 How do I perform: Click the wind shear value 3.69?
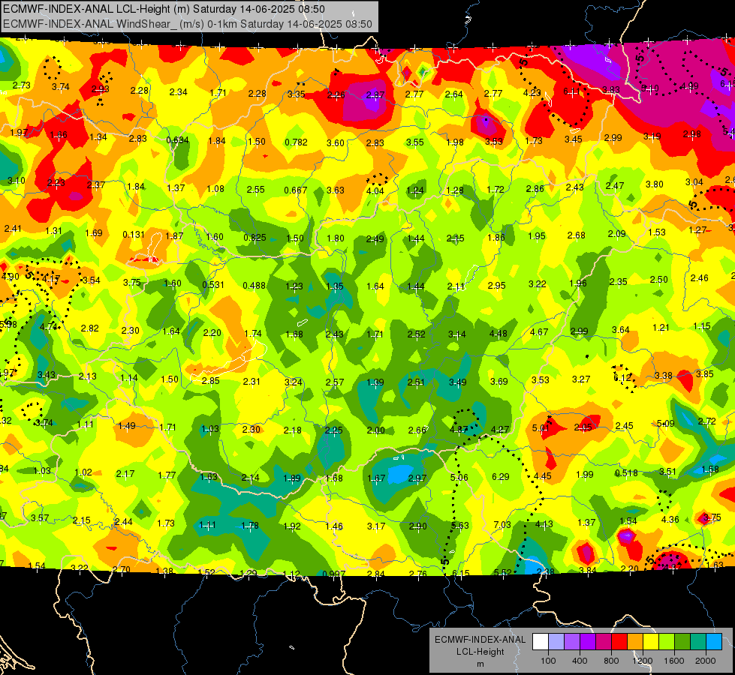[499, 382]
